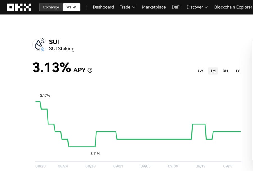
Task: Click the 09/13 date on the axis
Action: point(200,166)
